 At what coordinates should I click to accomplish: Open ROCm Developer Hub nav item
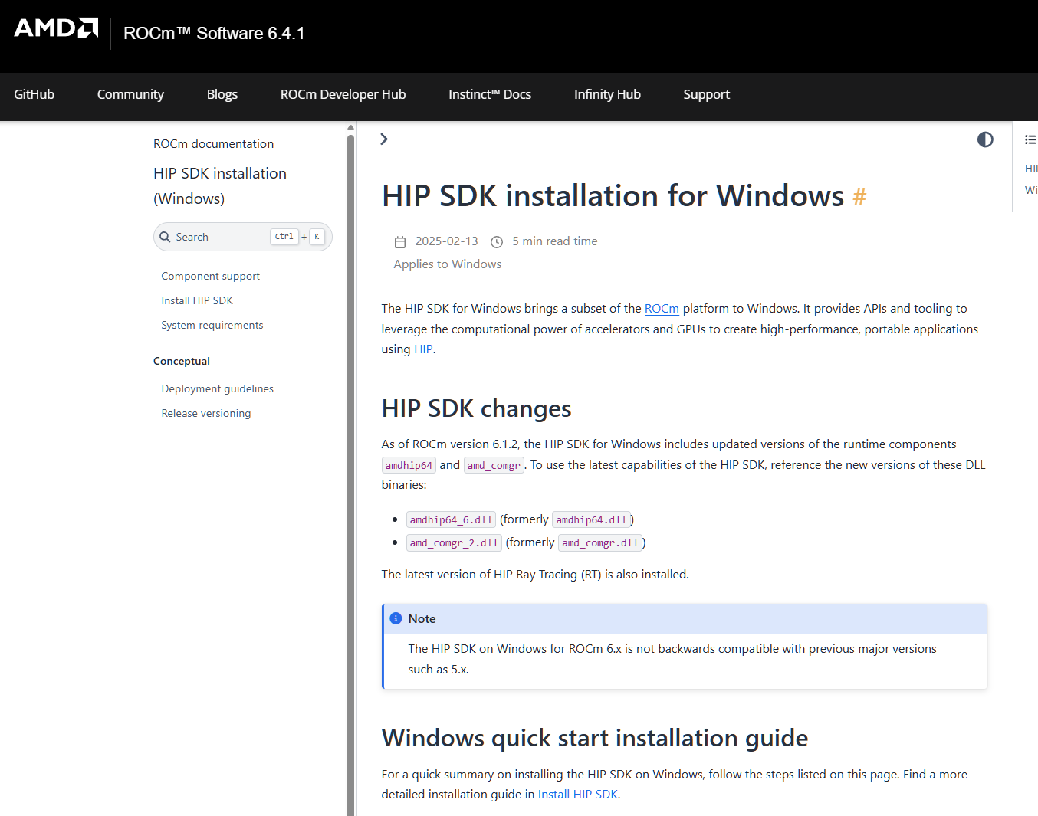point(343,94)
